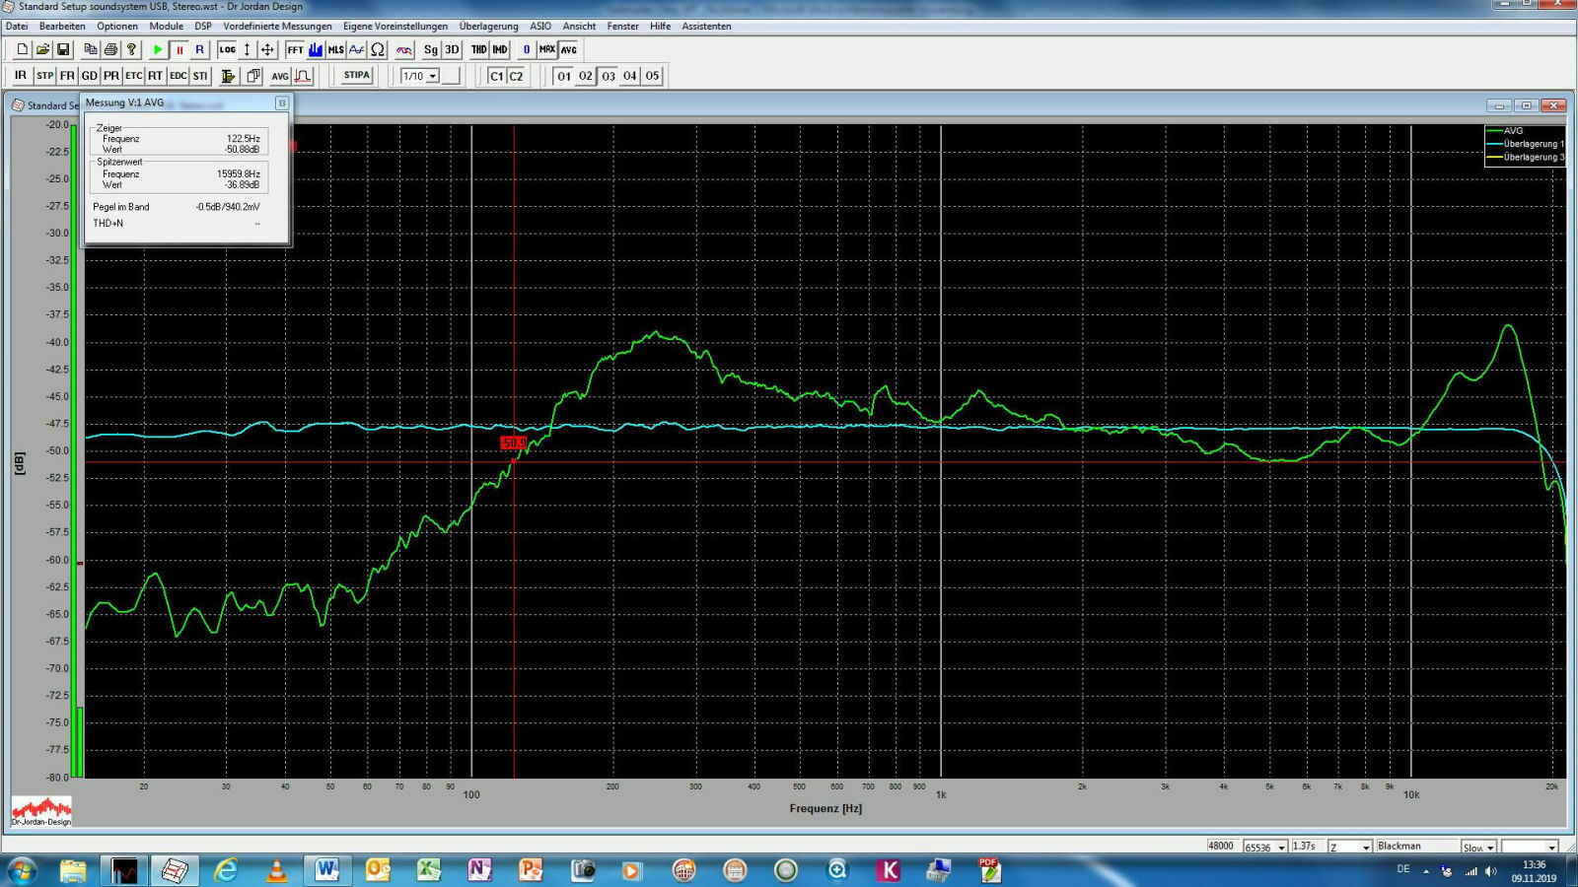Select the FFT measurement mode
The image size is (1578, 887).
[x=295, y=49]
